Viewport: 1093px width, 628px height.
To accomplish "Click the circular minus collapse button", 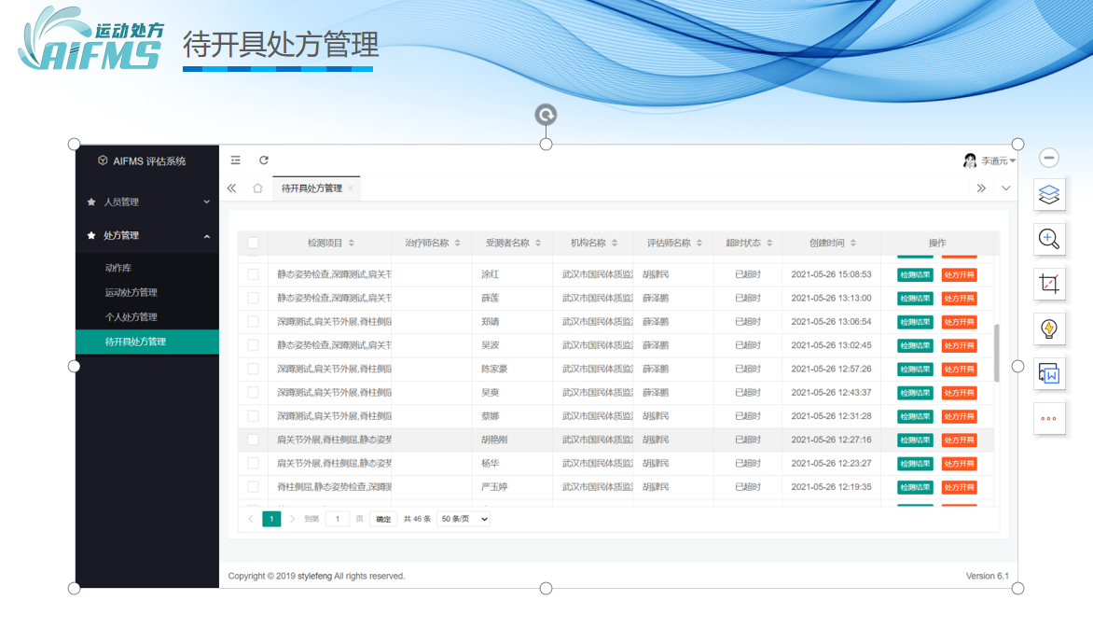I will click(x=1049, y=159).
